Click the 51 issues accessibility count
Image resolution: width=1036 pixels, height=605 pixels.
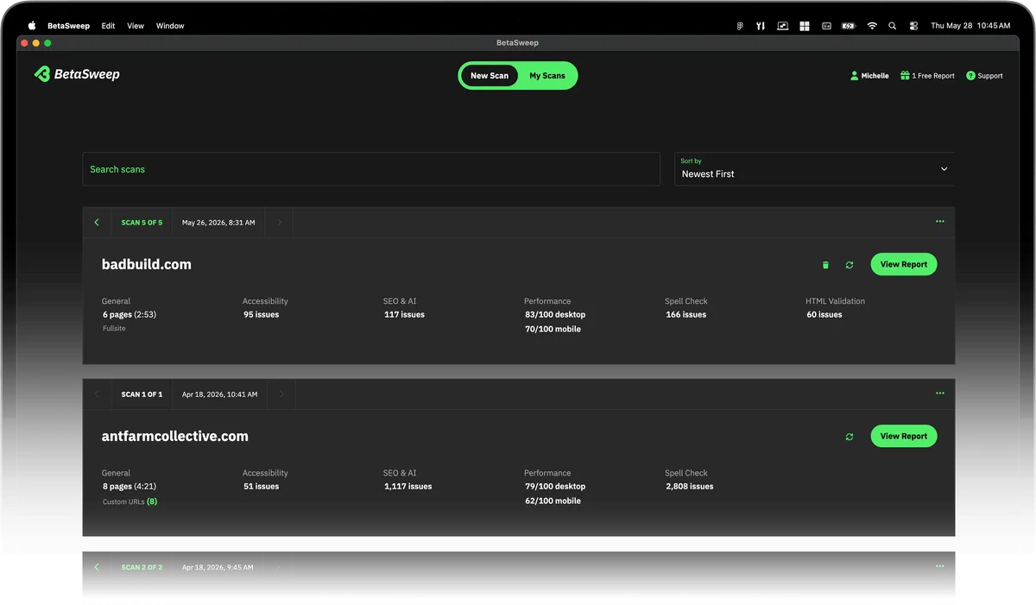tap(262, 487)
